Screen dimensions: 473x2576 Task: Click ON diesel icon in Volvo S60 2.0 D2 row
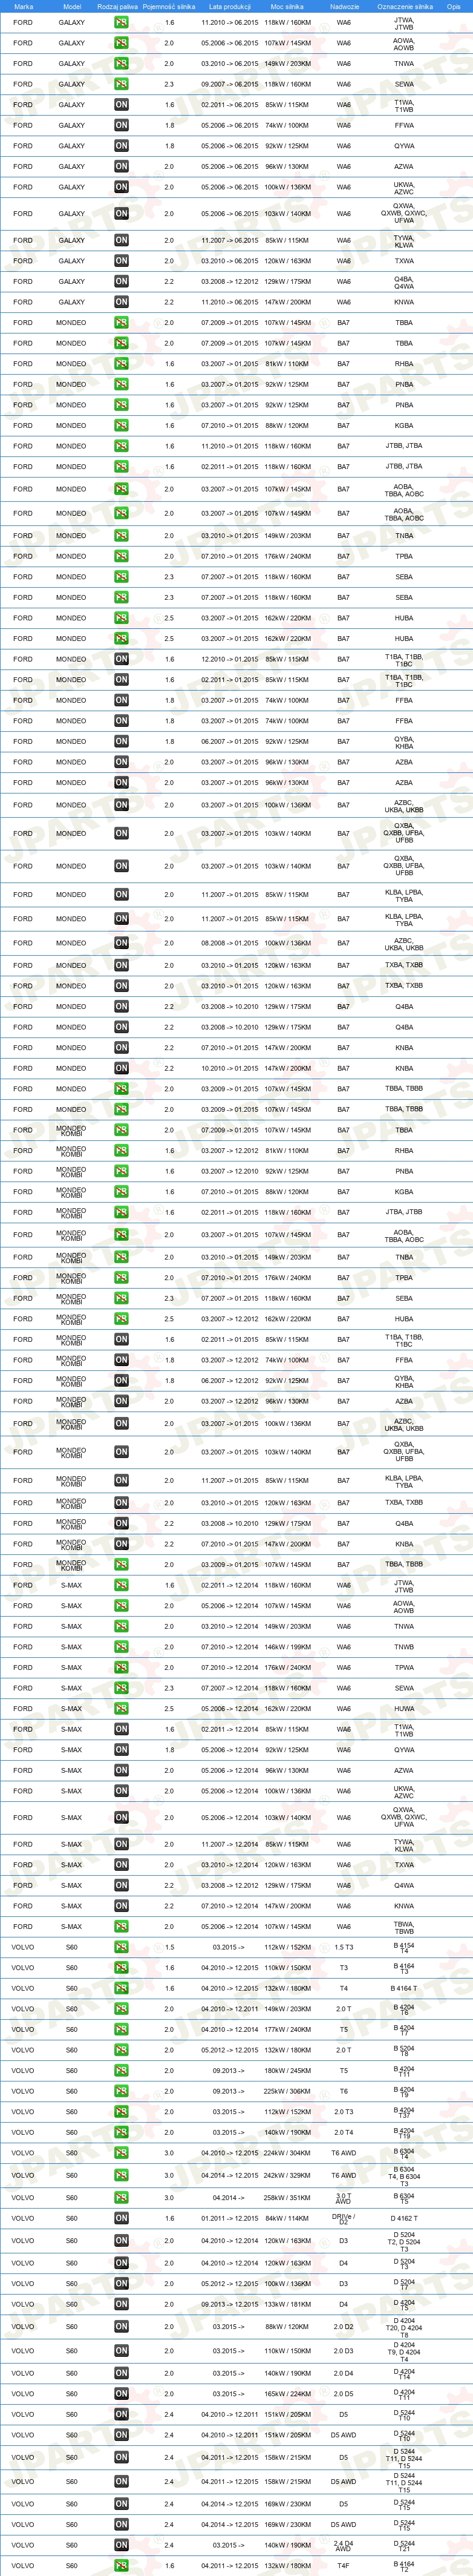coord(121,2327)
